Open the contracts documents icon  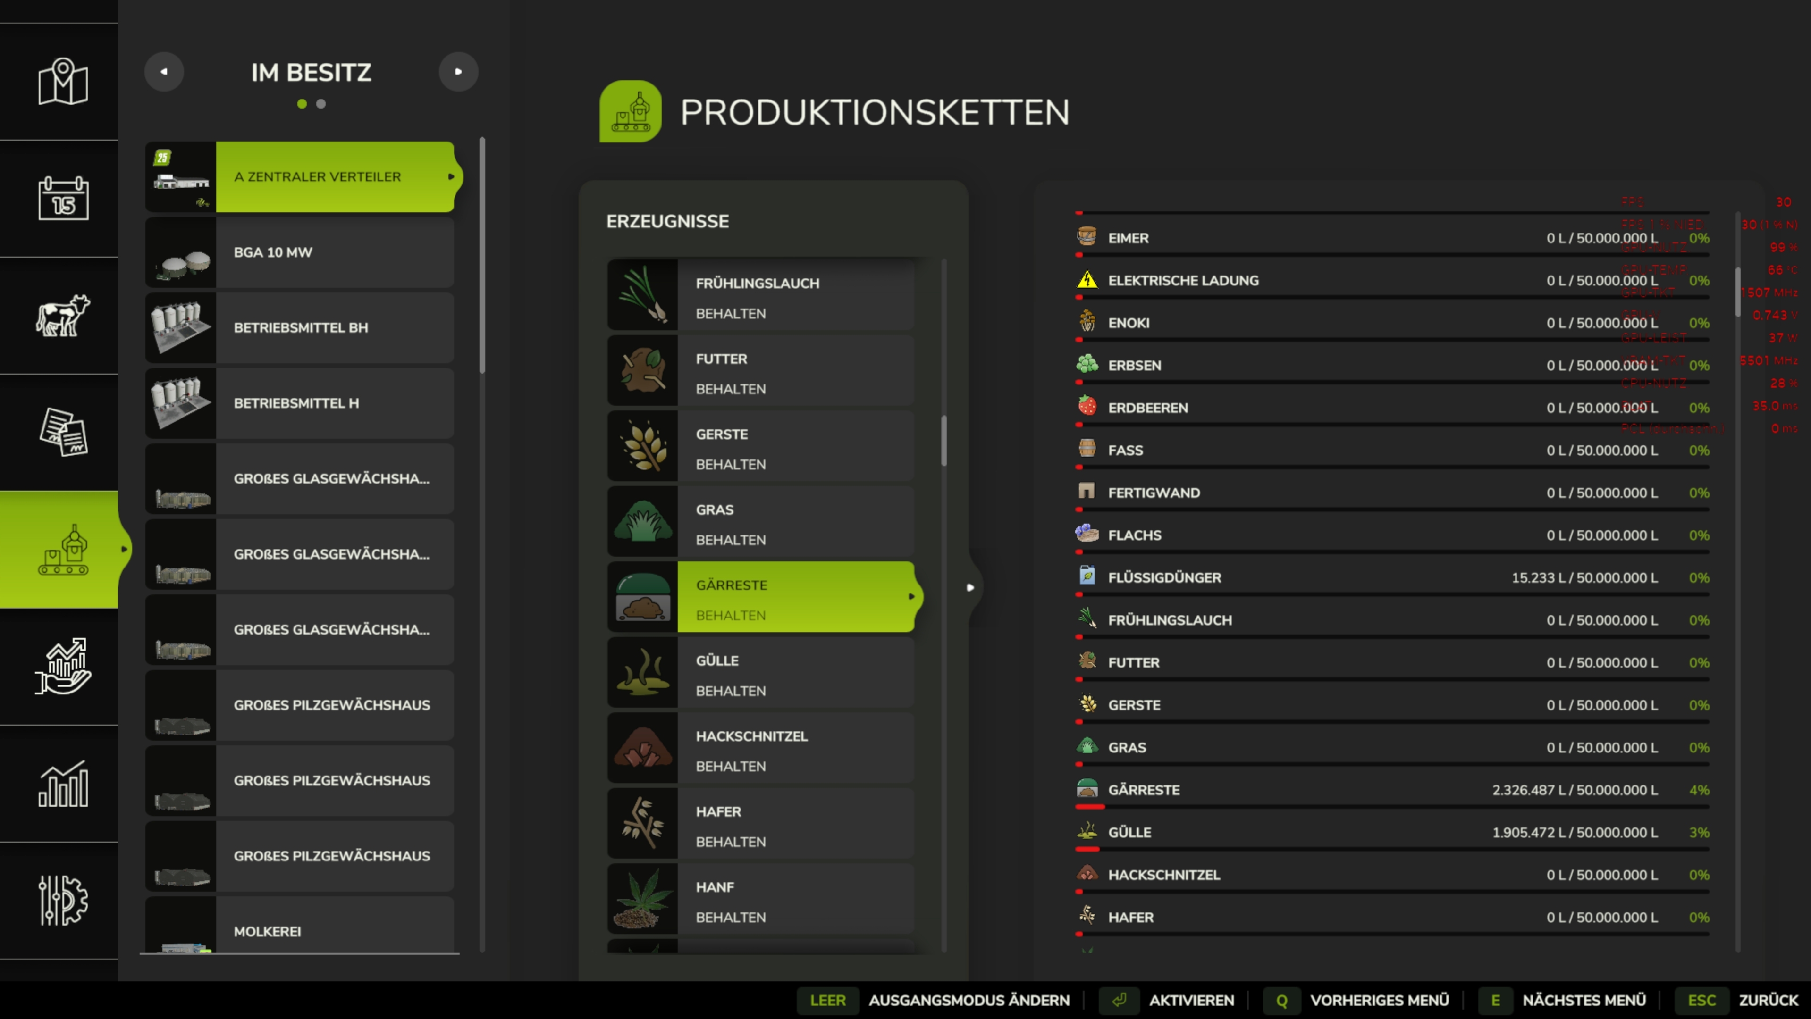point(63,432)
